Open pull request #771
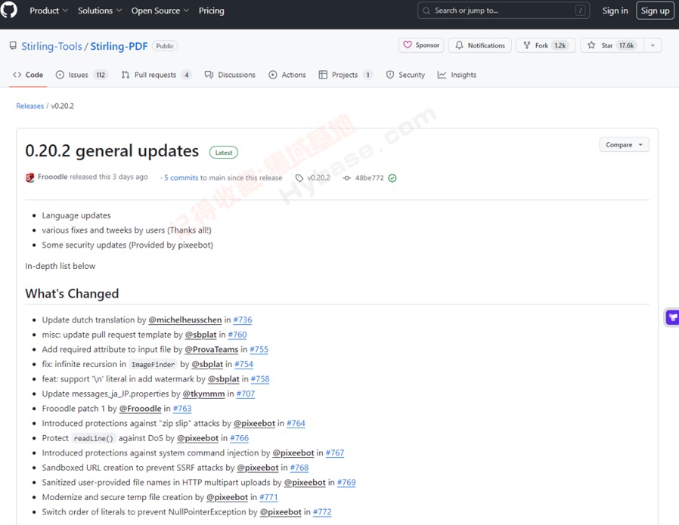The height and width of the screenshot is (525, 679). 268,497
